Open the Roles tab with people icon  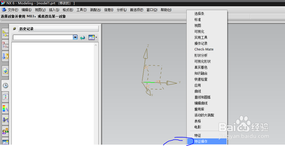[x=5, y=131]
